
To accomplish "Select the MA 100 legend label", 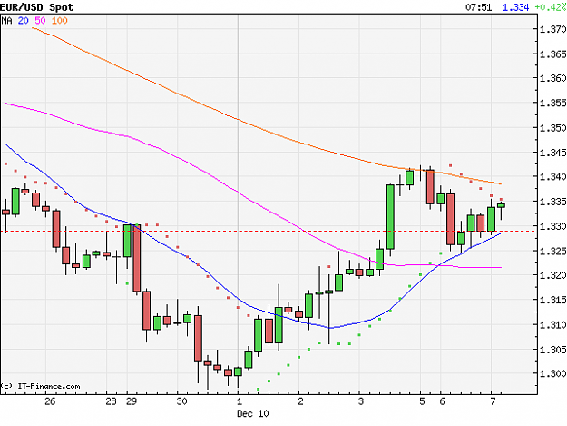I will pyautogui.click(x=59, y=21).
